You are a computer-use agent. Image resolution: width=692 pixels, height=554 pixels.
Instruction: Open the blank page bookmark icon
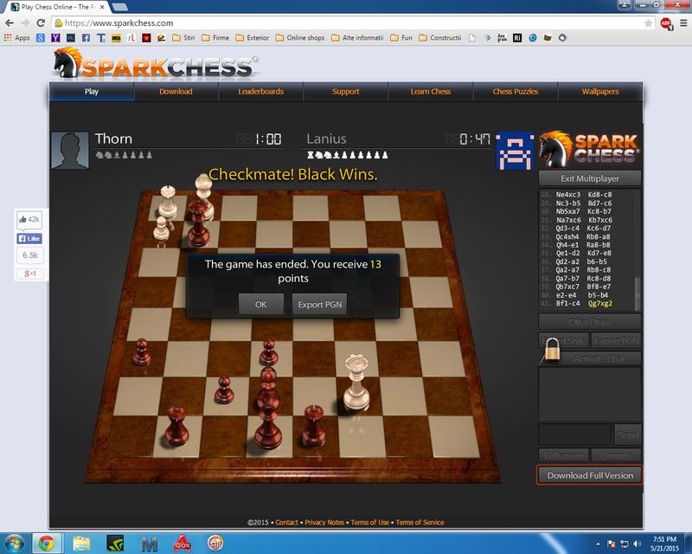[x=472, y=38]
